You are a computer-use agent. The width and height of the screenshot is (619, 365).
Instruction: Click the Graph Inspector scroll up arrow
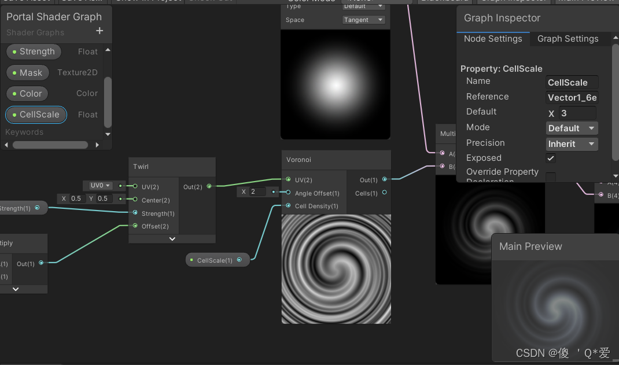point(616,38)
